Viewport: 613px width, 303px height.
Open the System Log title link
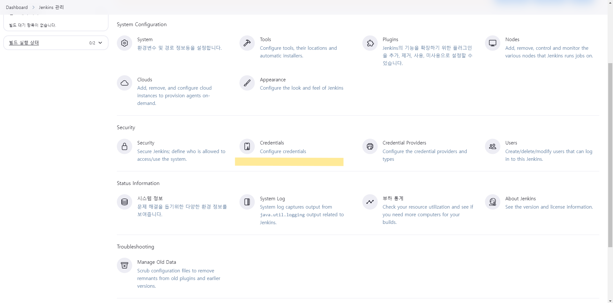(272, 199)
